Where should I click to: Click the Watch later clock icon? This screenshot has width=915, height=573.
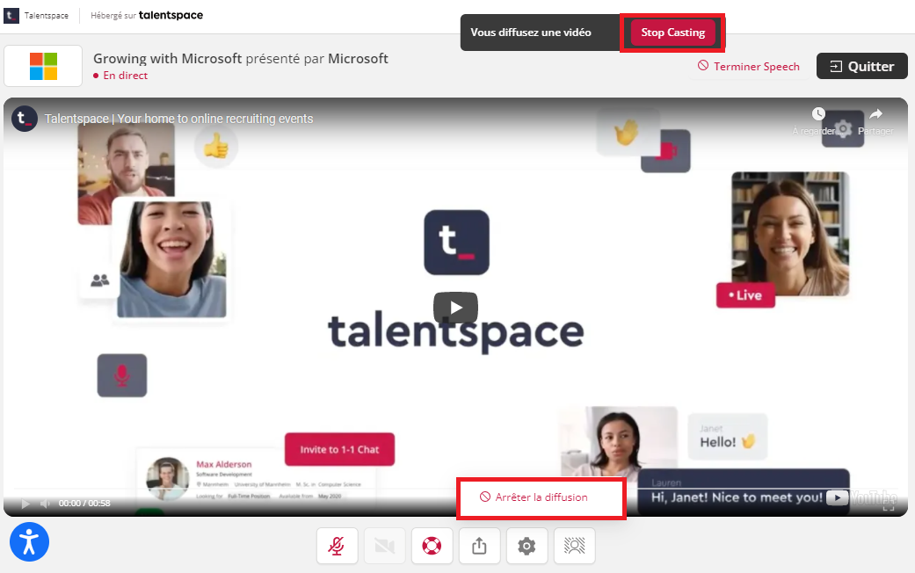(x=818, y=113)
